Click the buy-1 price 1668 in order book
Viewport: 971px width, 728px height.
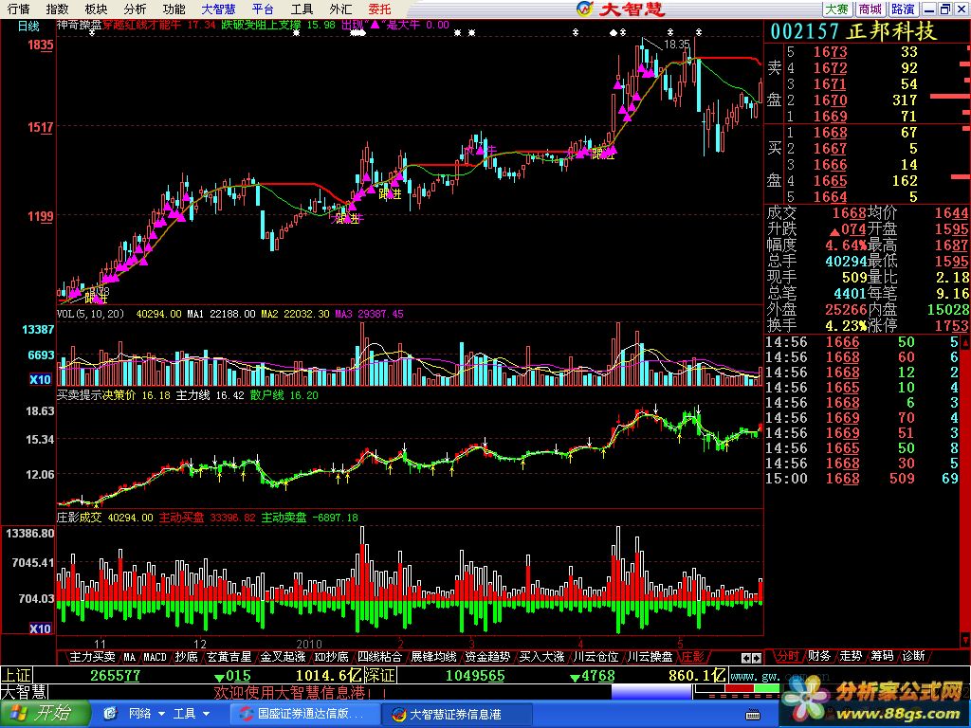[830, 133]
